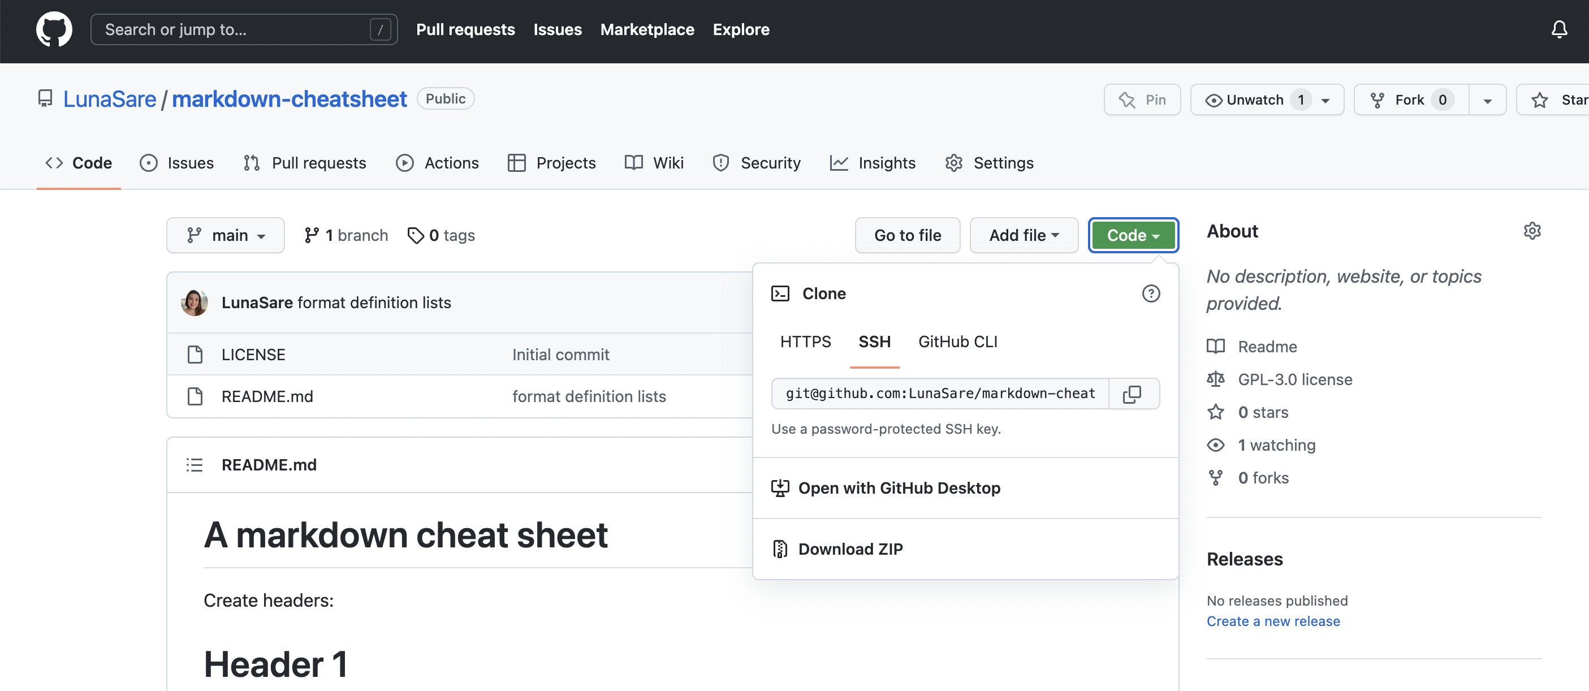Click the 1 watching link
Image resolution: width=1589 pixels, height=691 pixels.
coord(1276,445)
